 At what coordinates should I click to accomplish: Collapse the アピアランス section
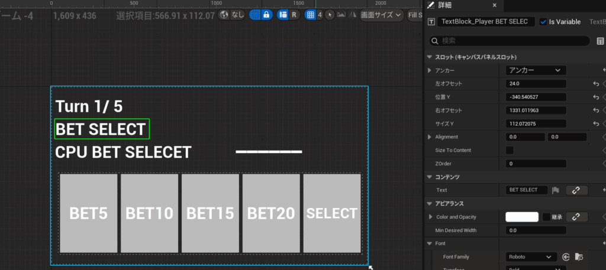pos(429,204)
